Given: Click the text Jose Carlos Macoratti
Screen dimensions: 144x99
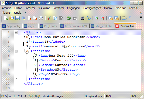Looking at the screenshot, I should [x=64, y=37].
